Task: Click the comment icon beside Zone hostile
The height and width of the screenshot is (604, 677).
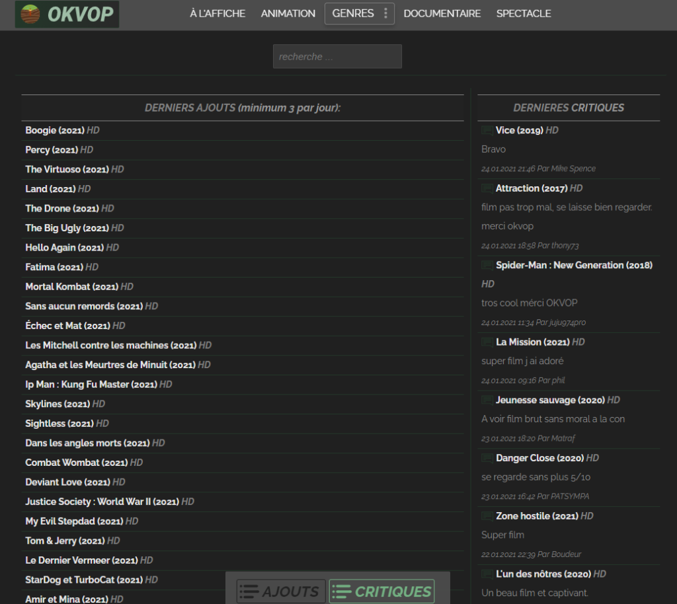Action: pyautogui.click(x=487, y=516)
